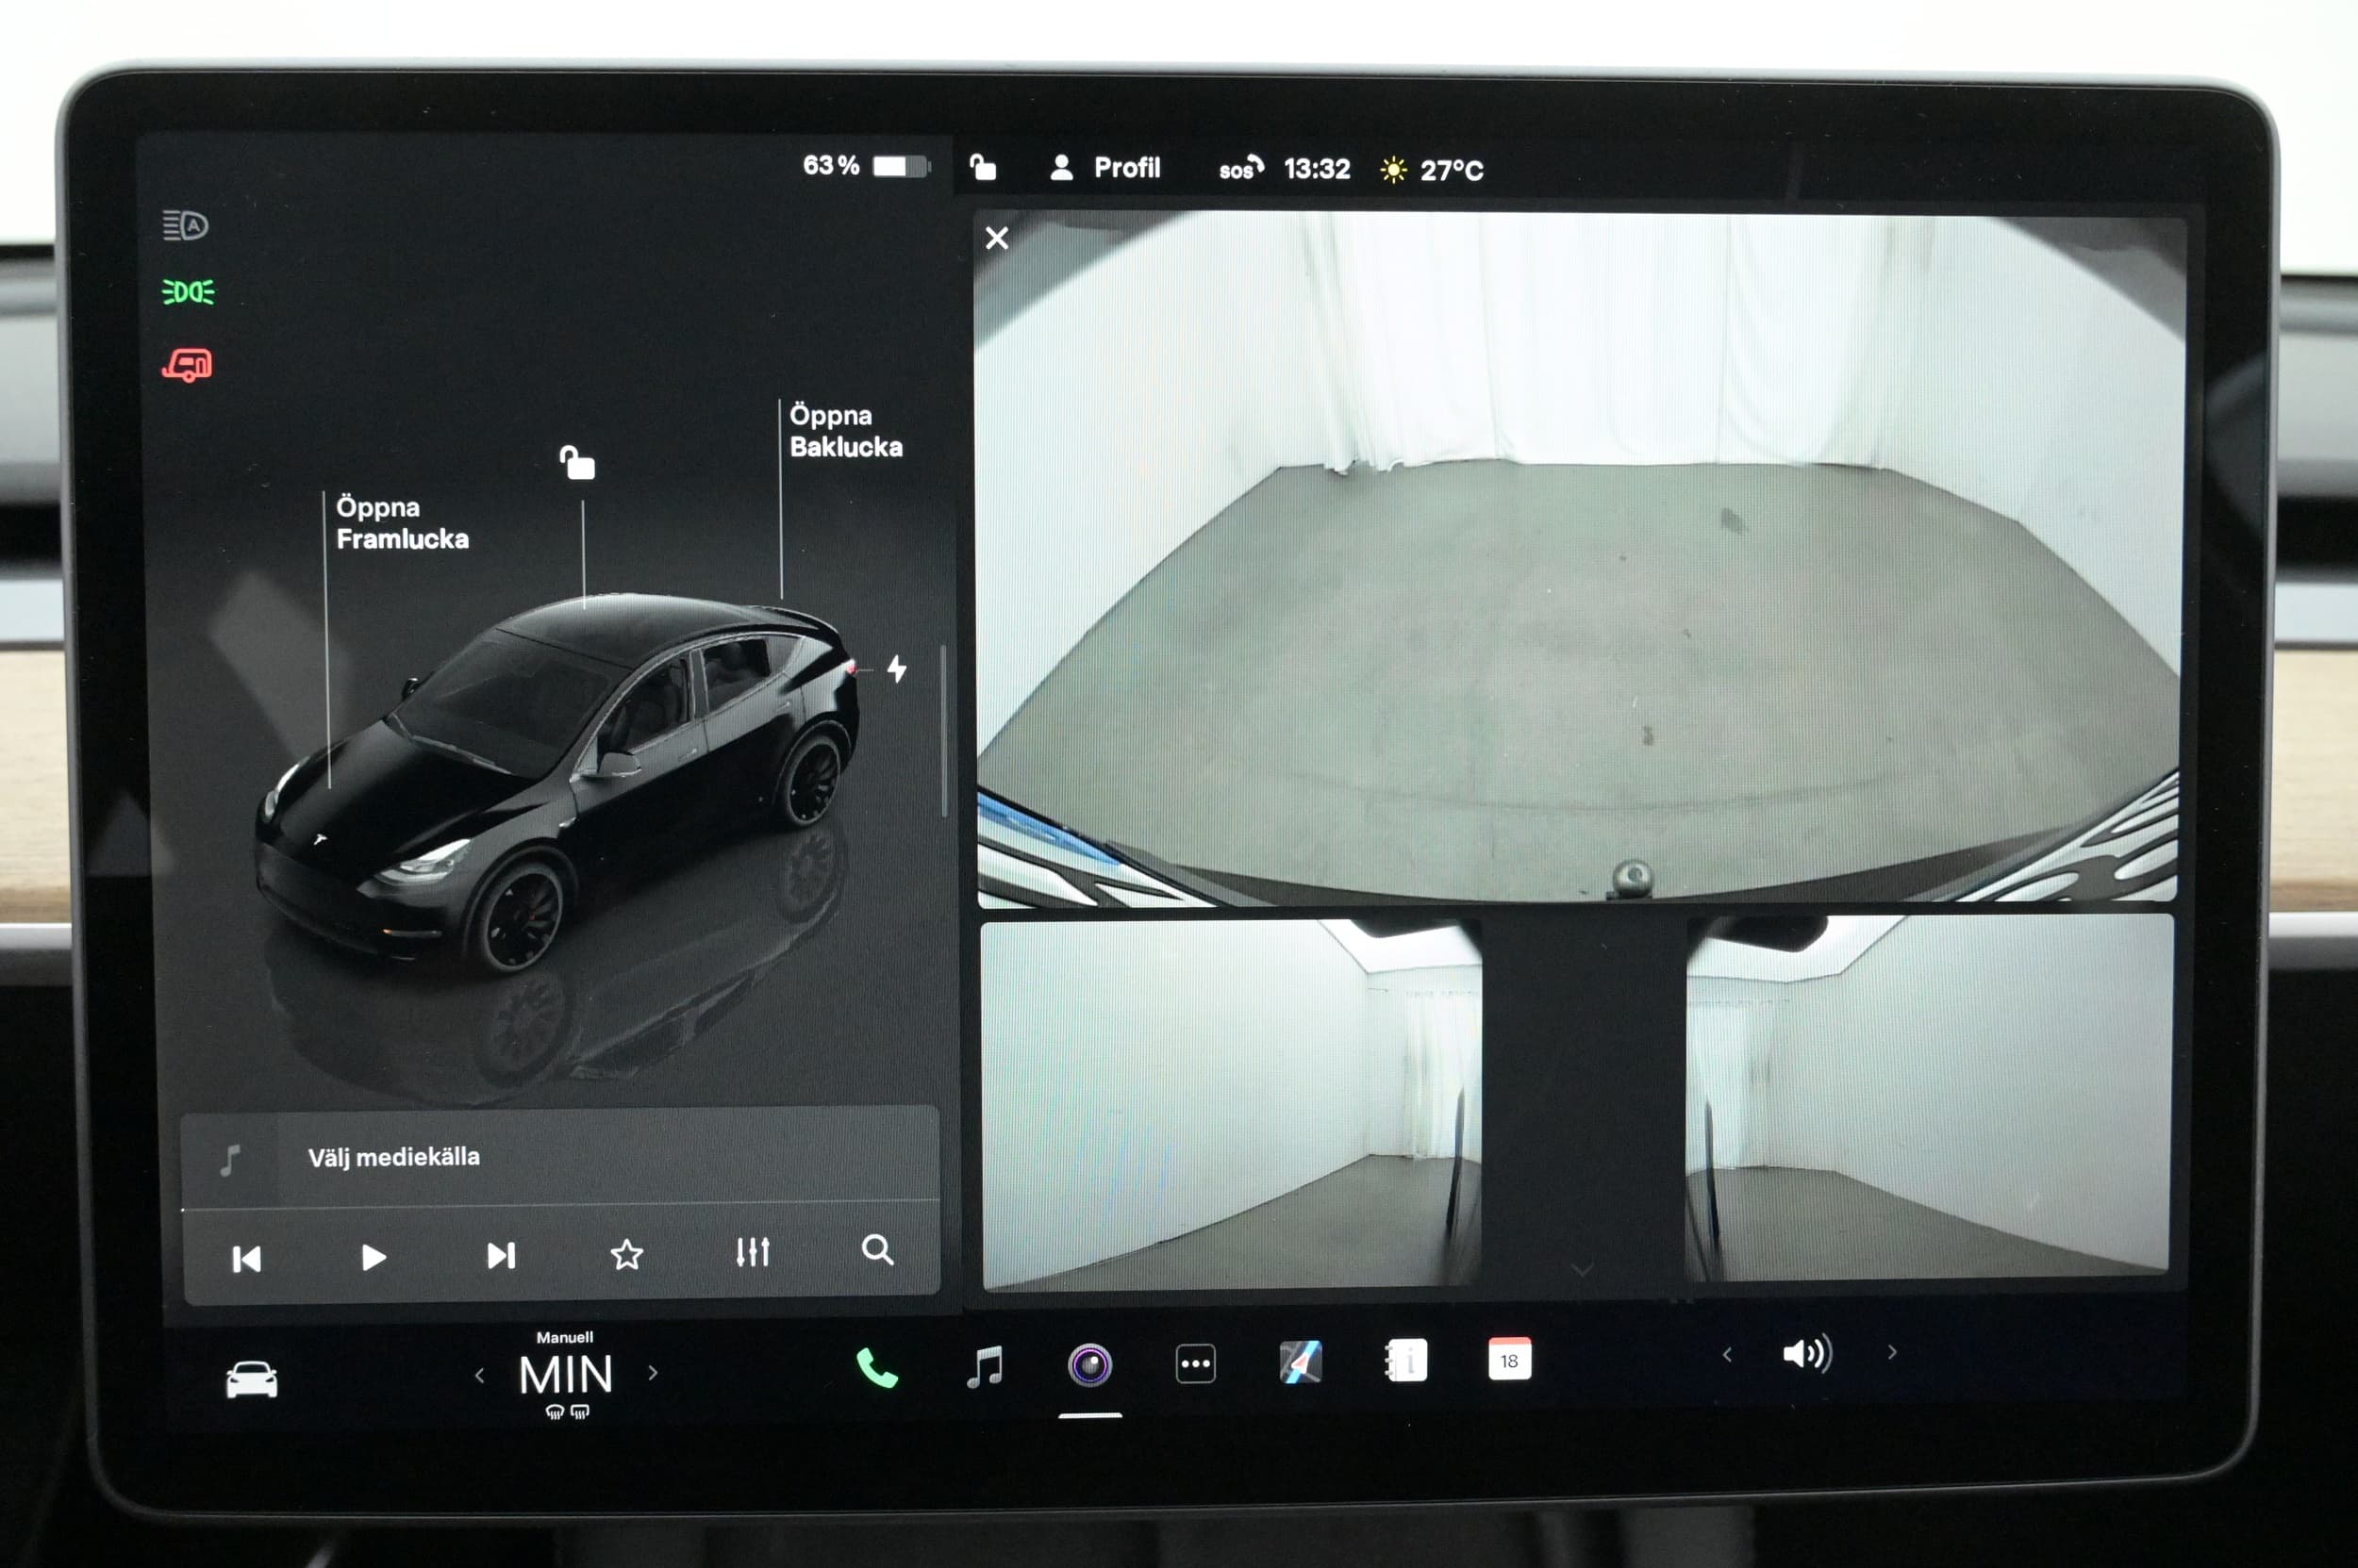Image resolution: width=2358 pixels, height=1568 pixels.
Task: Tap the green parking lights indicator
Action: [x=188, y=292]
